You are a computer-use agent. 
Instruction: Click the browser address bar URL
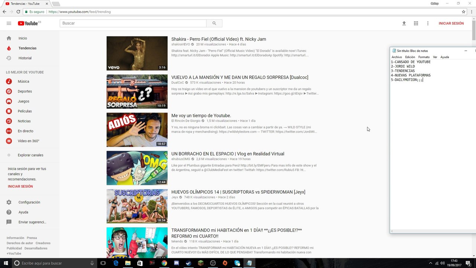[x=80, y=12]
